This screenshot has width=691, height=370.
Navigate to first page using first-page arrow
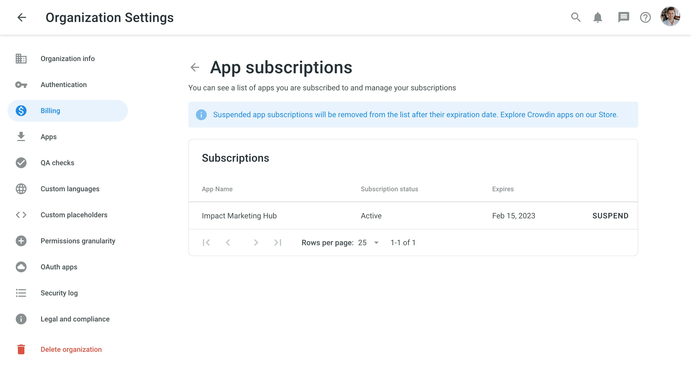click(x=206, y=243)
